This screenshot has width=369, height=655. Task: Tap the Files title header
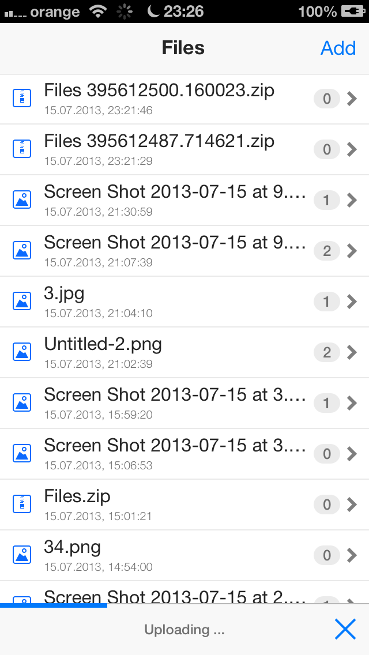(183, 48)
